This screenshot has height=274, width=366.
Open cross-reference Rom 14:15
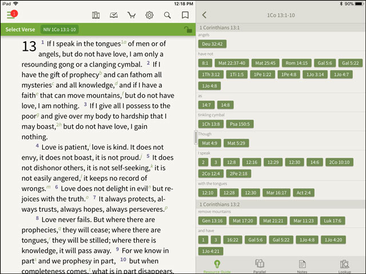pos(296,63)
